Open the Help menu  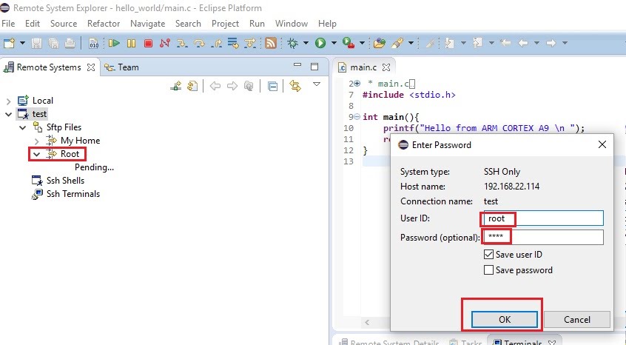tap(327, 24)
